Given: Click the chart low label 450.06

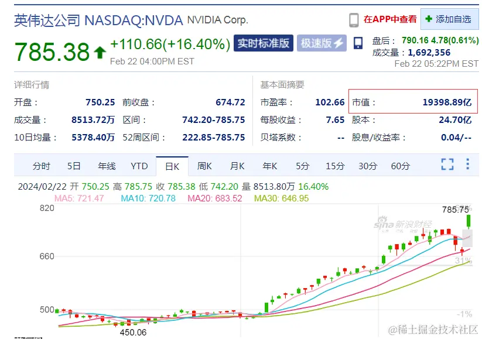Looking at the screenshot, I should [133, 332].
